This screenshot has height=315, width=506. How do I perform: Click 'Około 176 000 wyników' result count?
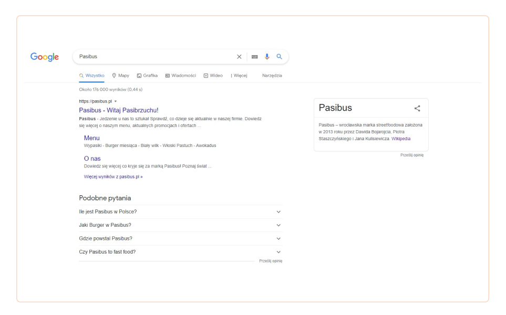point(111,89)
